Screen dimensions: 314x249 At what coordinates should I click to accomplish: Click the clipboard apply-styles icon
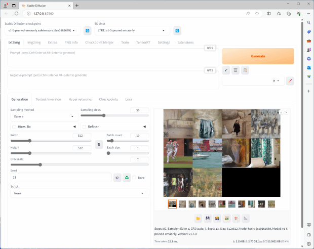click(x=245, y=70)
